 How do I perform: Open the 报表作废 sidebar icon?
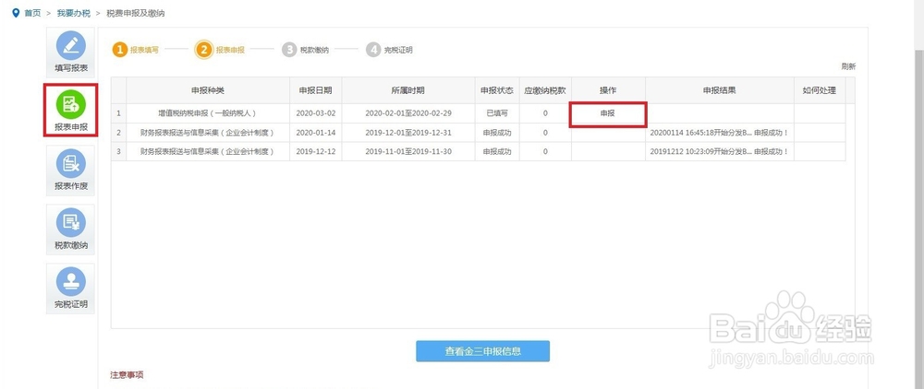tap(71, 171)
